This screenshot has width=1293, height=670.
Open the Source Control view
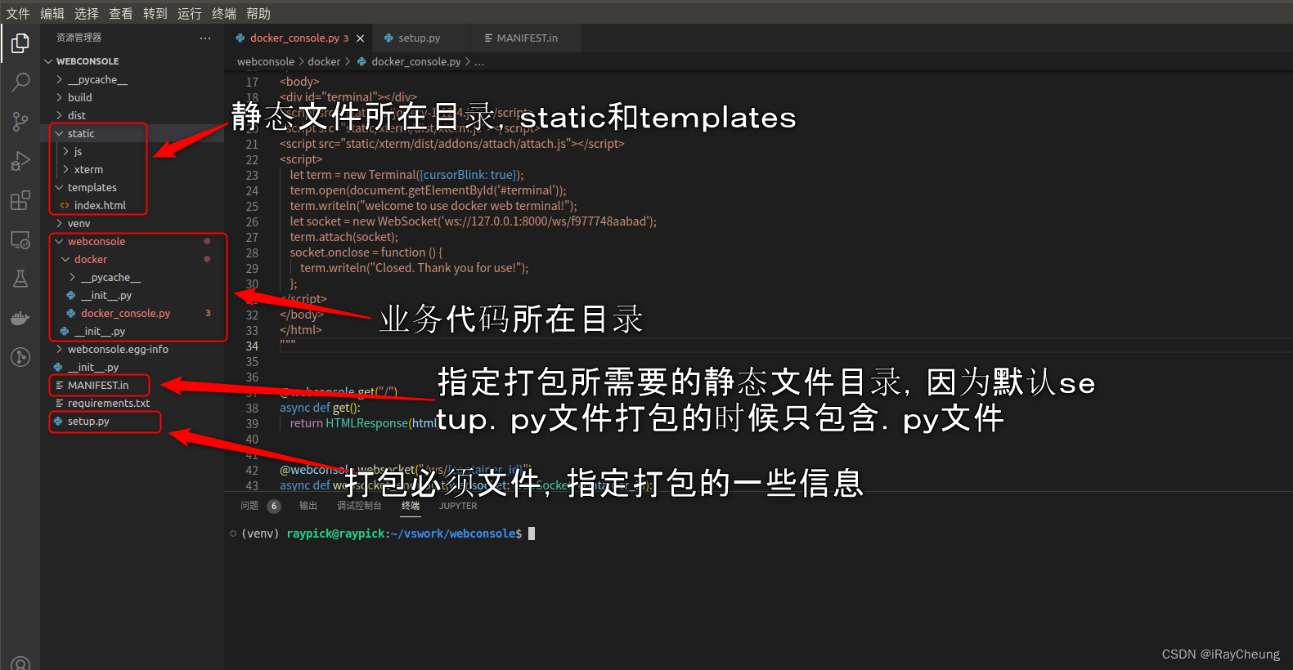[x=20, y=122]
